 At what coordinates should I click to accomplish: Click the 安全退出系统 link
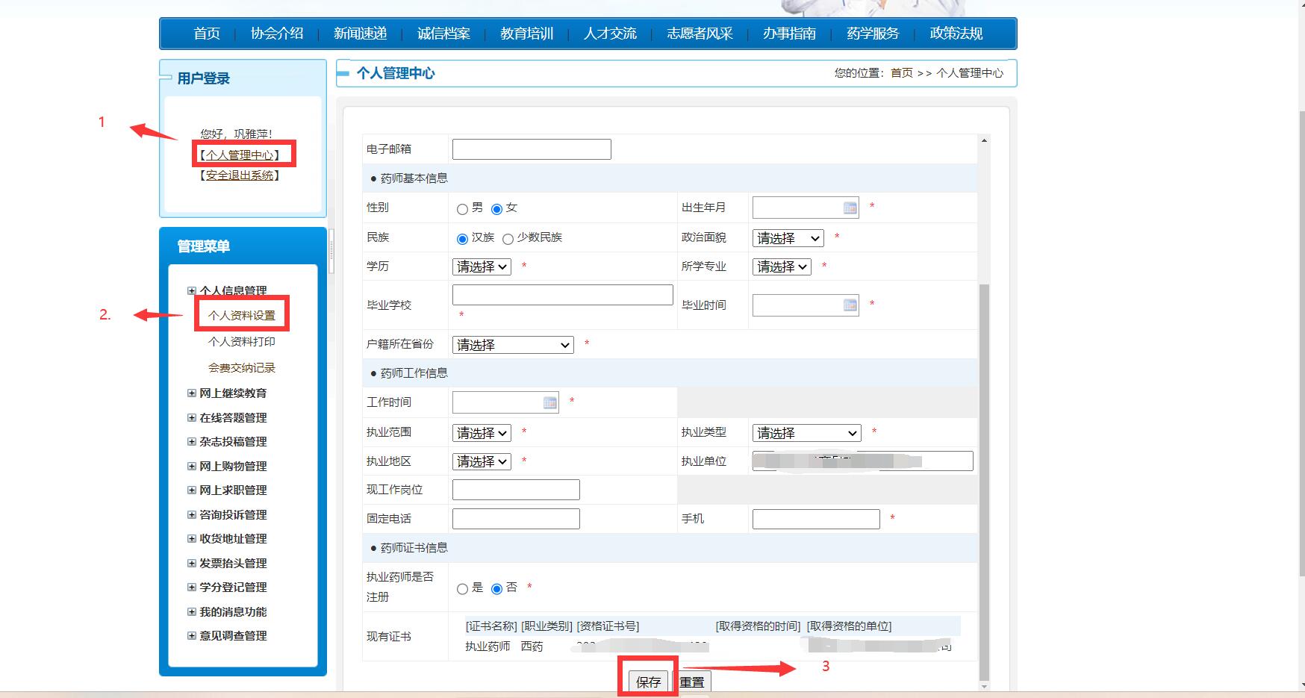[x=240, y=175]
